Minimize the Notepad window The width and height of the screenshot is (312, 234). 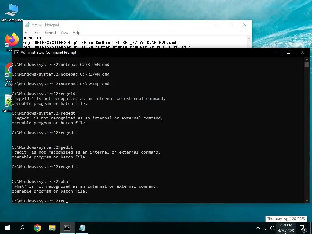click(x=217, y=25)
